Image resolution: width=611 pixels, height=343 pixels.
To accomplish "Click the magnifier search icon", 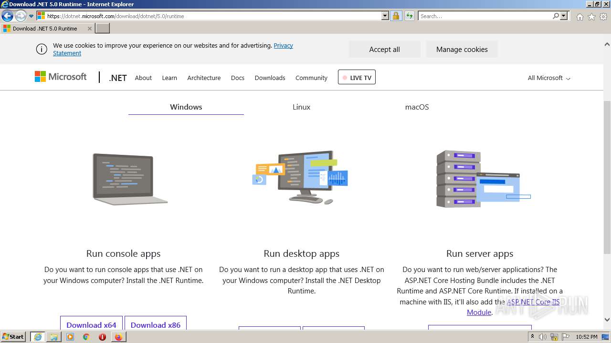I will (556, 16).
